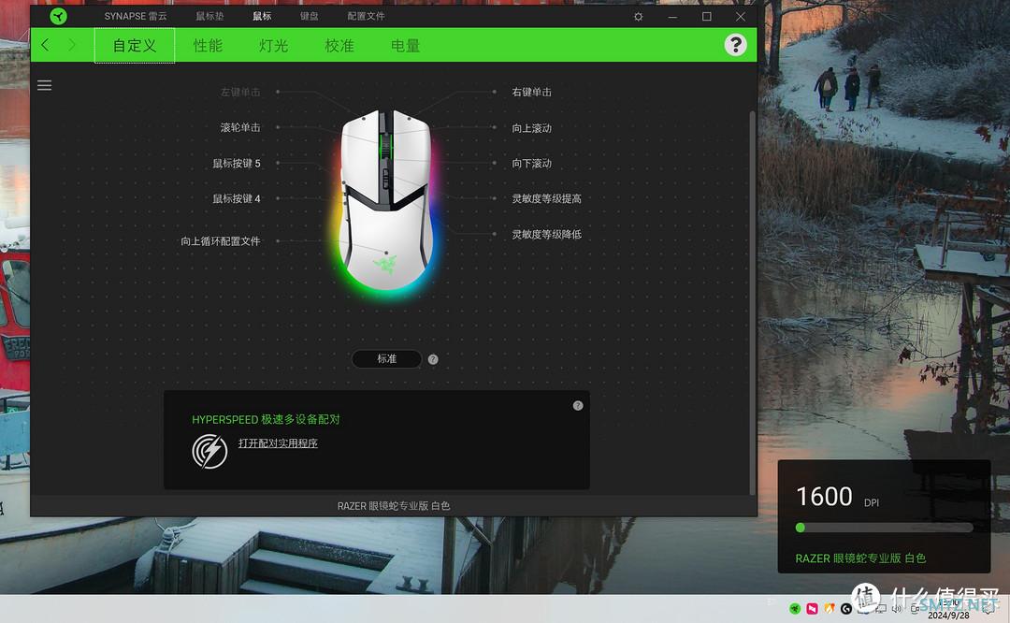Click help icon in HYPERSPEED panel
Viewport: 1010px width, 623px height.
[x=578, y=405]
